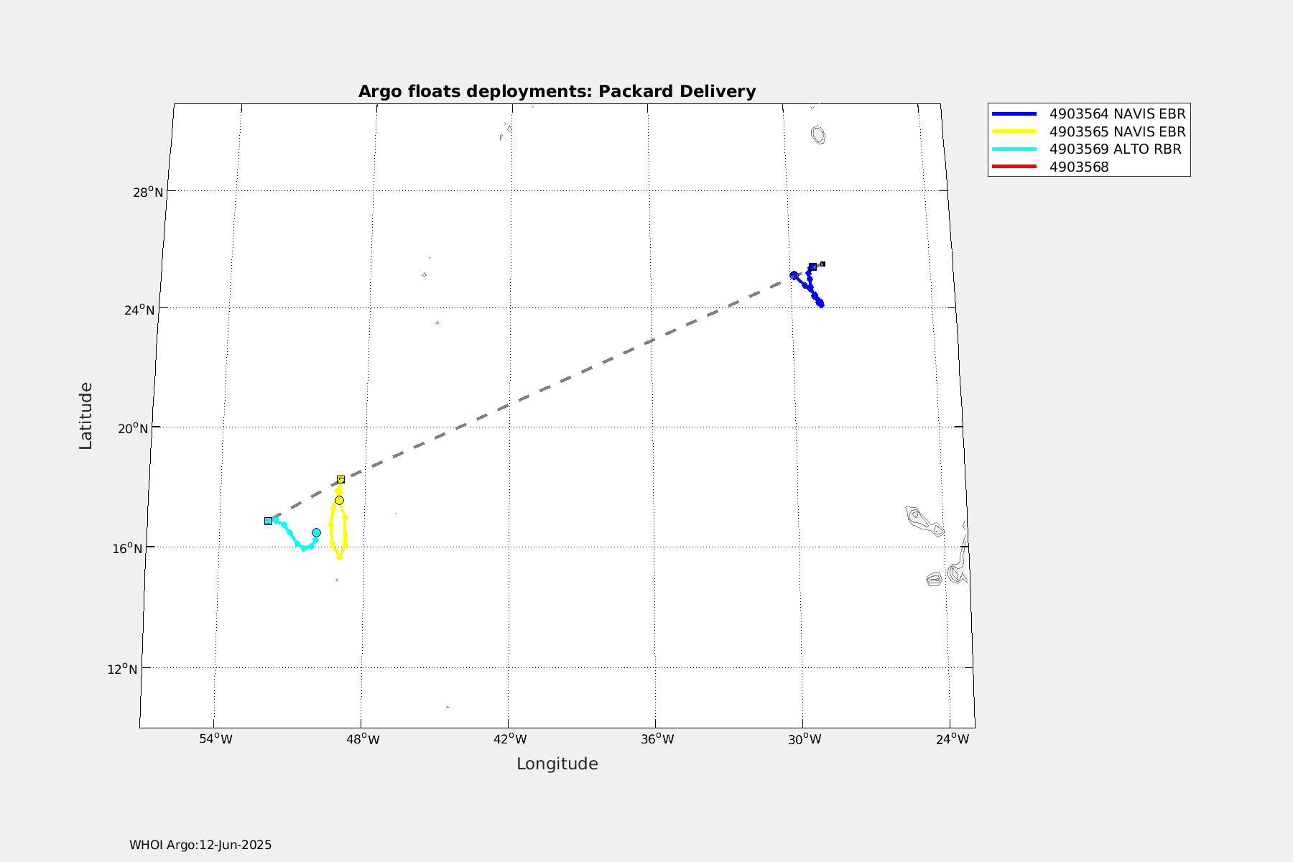Click the 36°W longitude tick label
Screen dimensions: 1293x862
[x=657, y=739]
